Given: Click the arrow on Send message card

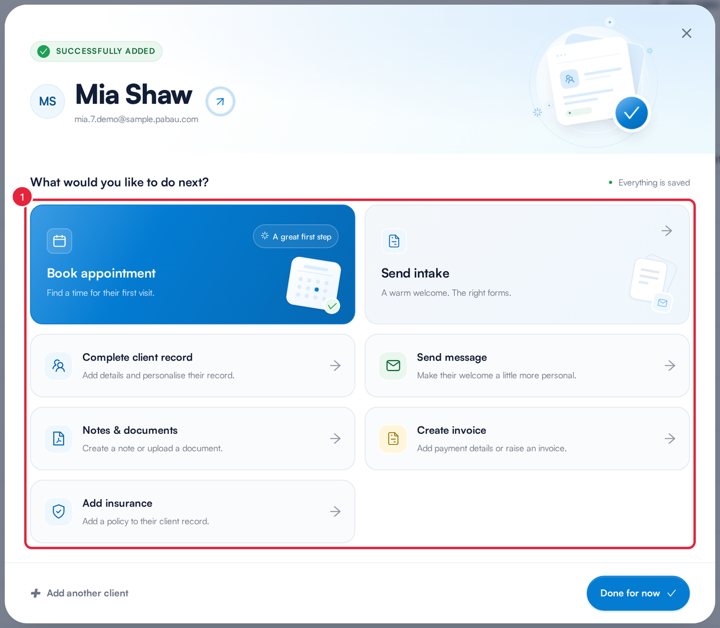Looking at the screenshot, I should pyautogui.click(x=670, y=366).
